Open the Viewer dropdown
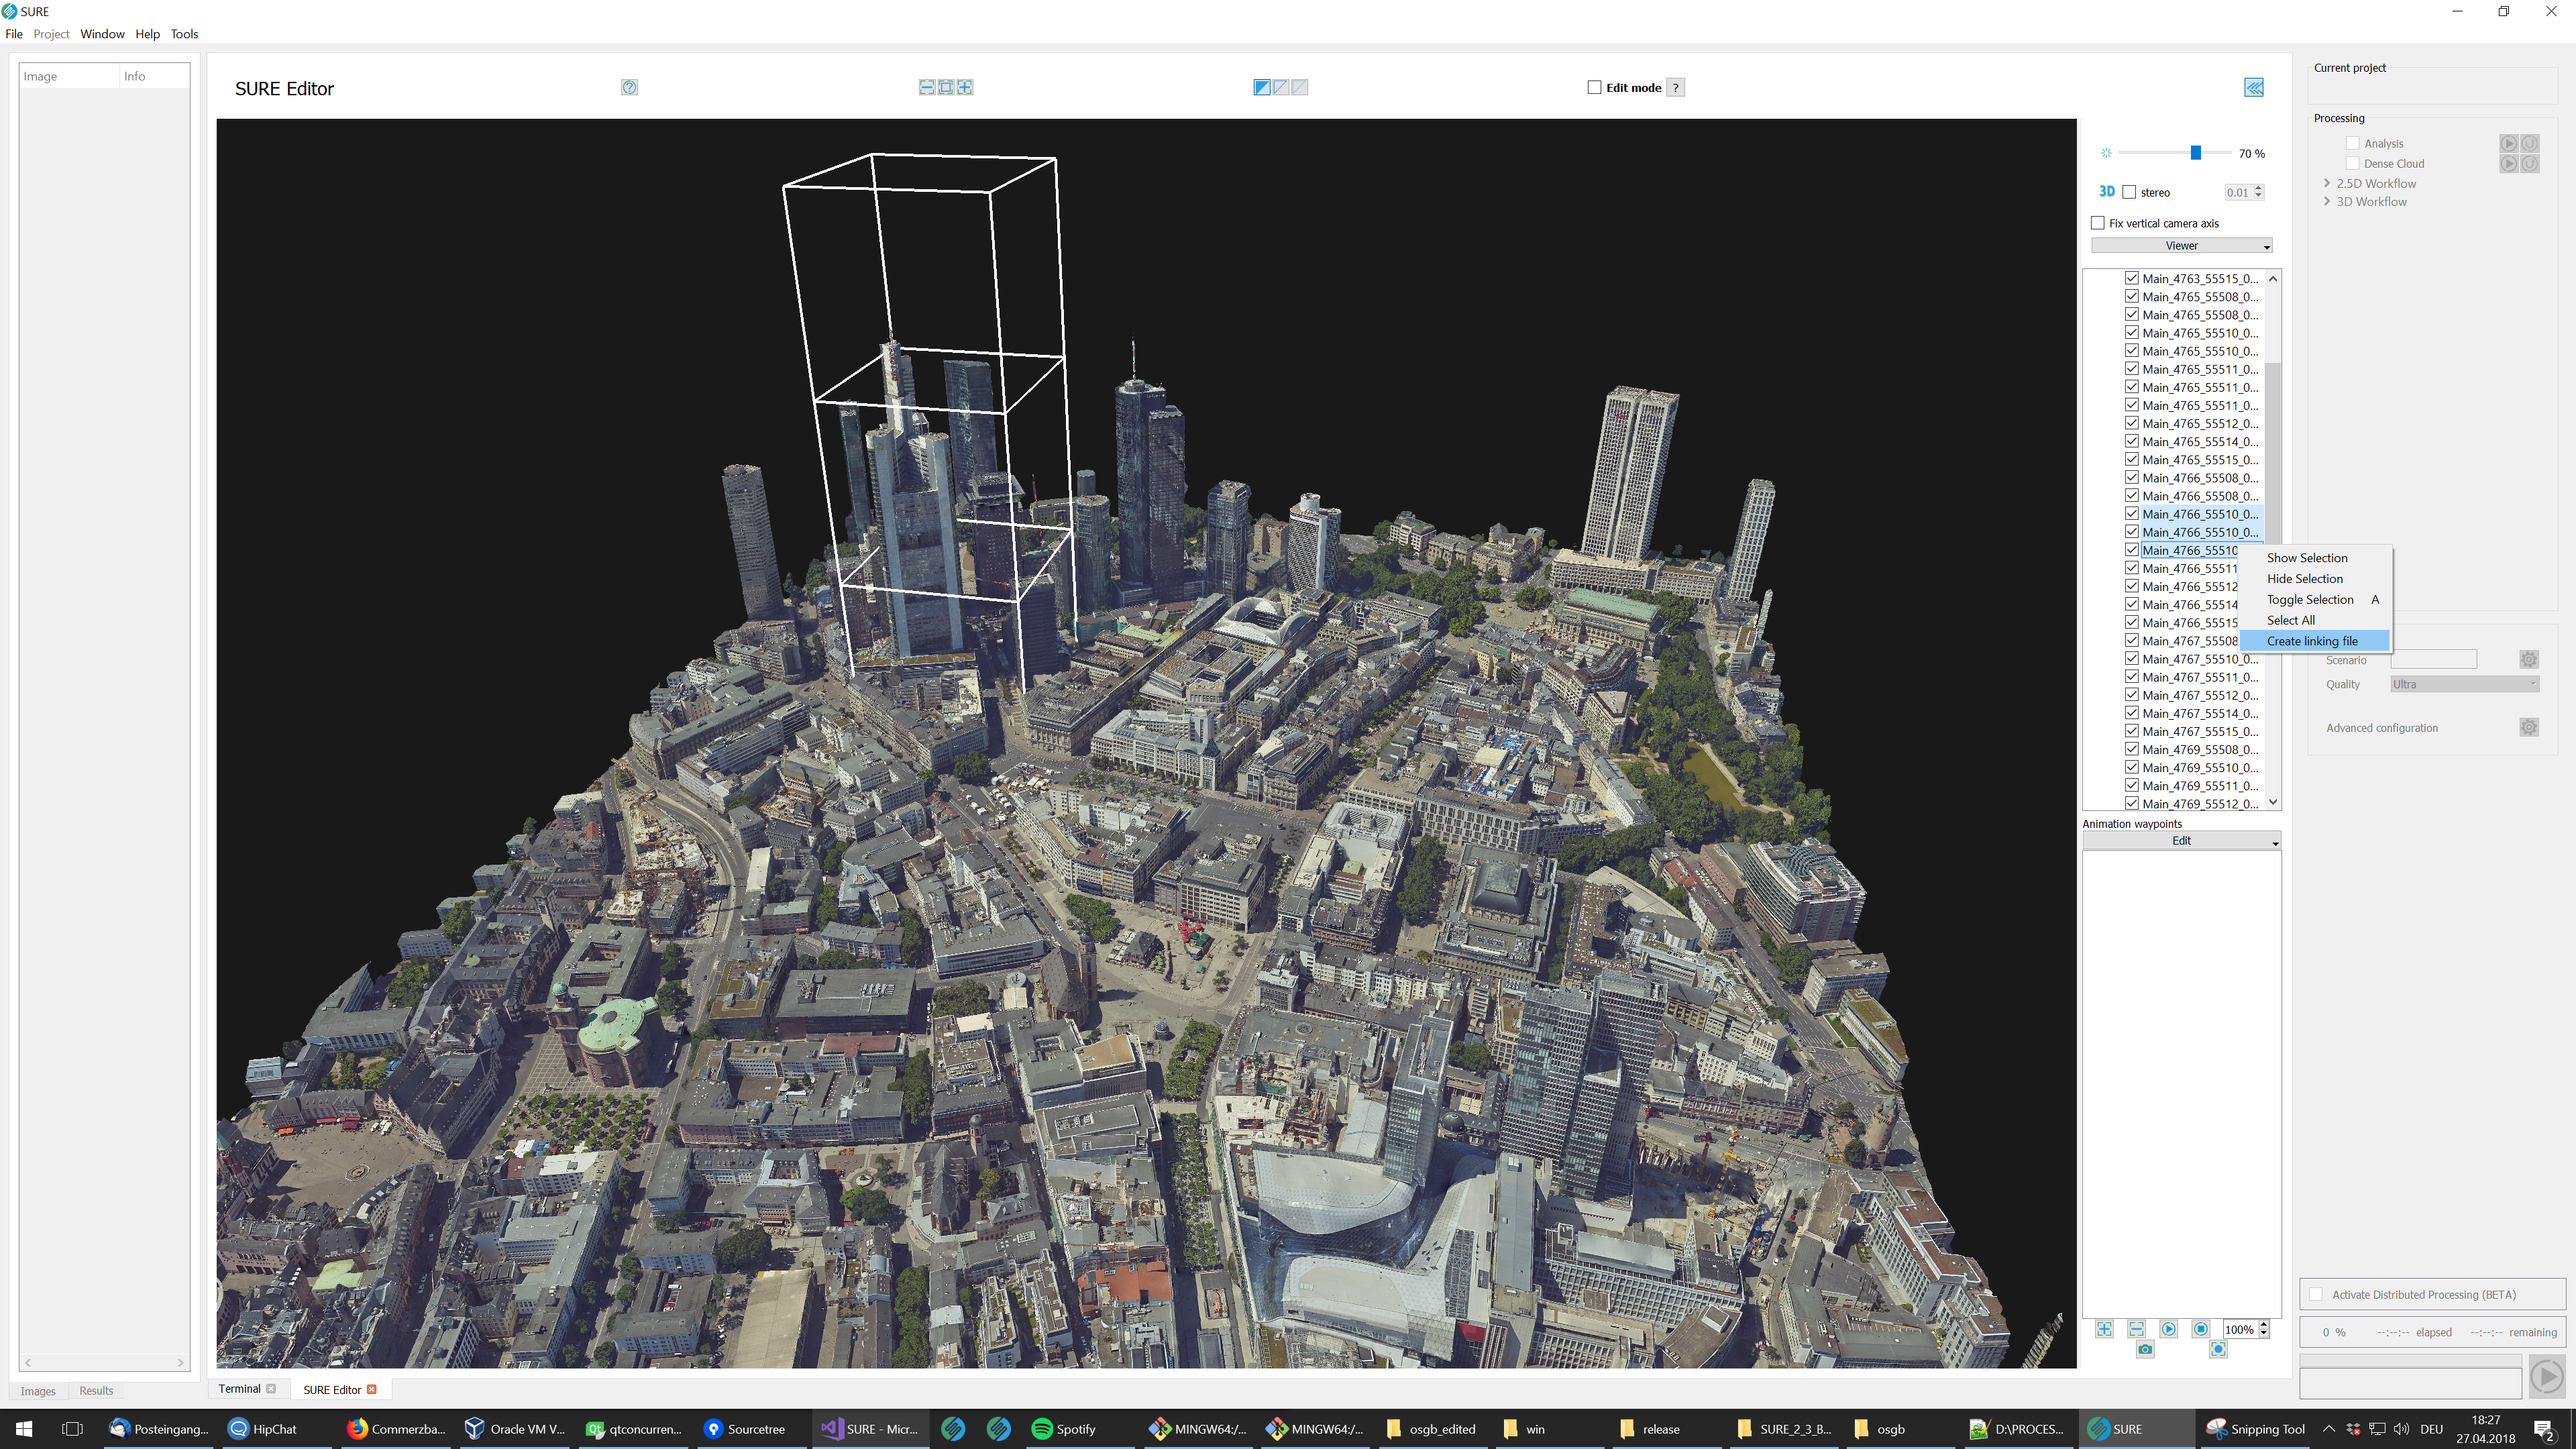The image size is (2576, 1449). pos(2181,245)
